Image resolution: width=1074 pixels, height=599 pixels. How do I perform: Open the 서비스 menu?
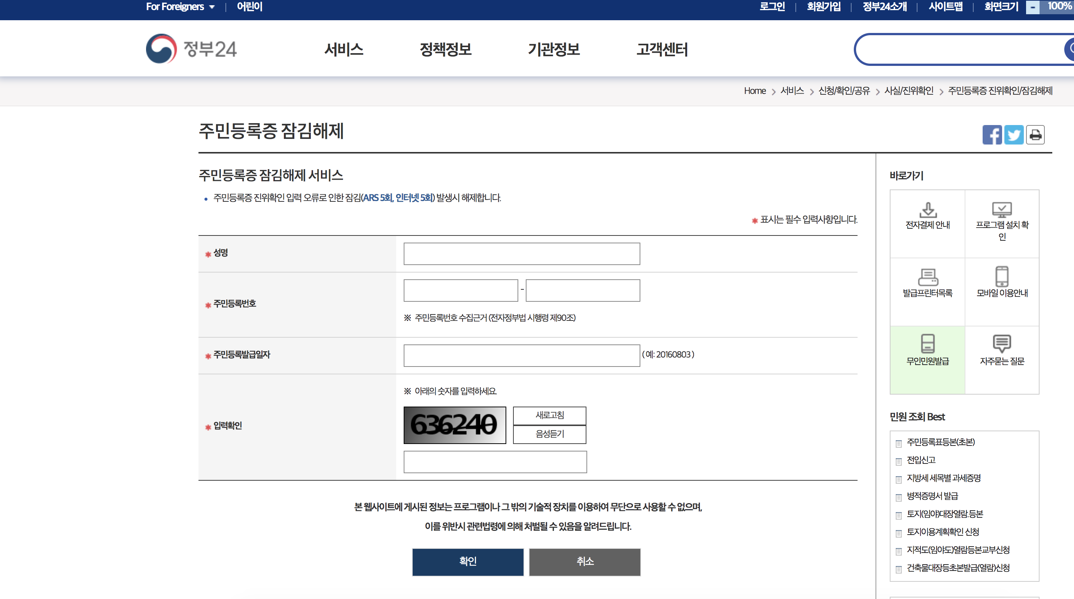345,49
